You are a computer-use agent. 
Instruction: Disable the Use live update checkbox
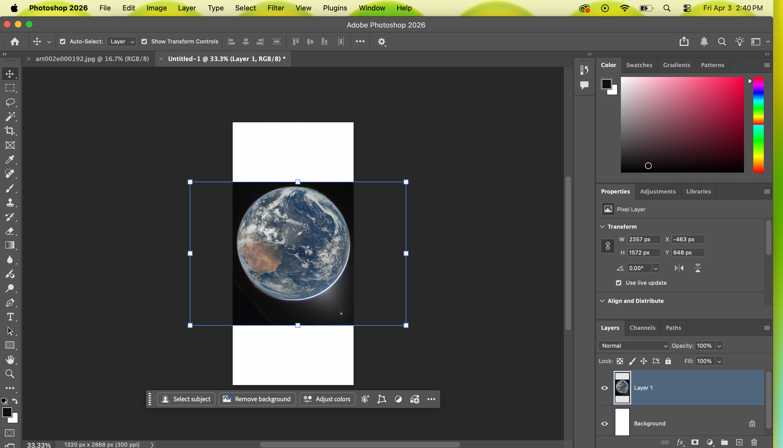(619, 283)
